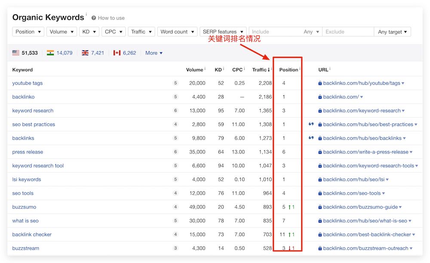Select the India flag icon
The height and width of the screenshot is (263, 430).
[x=50, y=53]
